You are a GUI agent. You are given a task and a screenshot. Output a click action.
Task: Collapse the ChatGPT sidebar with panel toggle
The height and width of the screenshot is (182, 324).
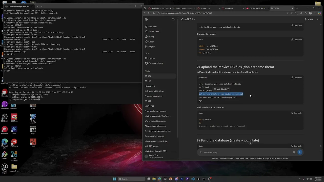(173, 19)
